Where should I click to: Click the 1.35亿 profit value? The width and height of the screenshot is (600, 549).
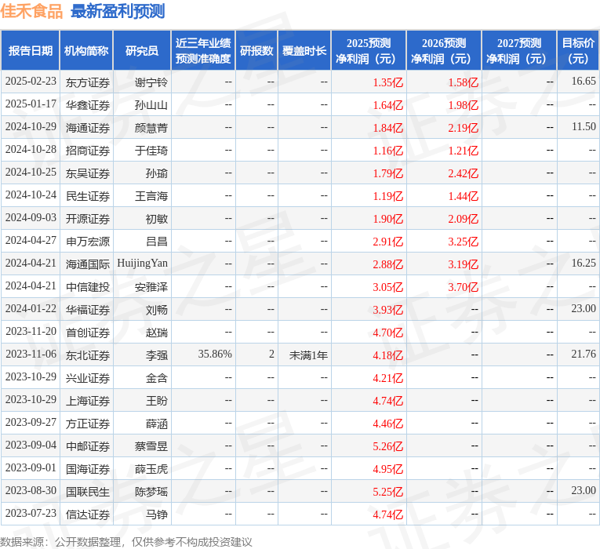coord(388,82)
